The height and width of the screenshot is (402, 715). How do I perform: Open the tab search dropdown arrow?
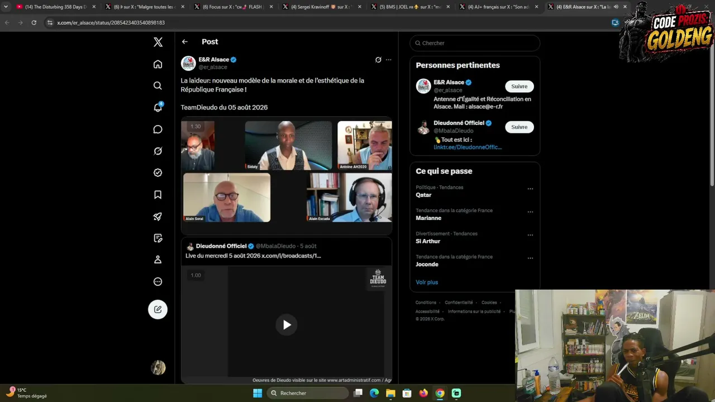pos(6,7)
